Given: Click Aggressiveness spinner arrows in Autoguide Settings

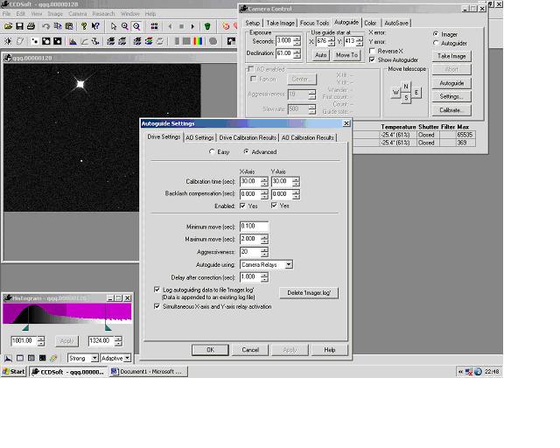Looking at the screenshot, I should click(264, 252).
